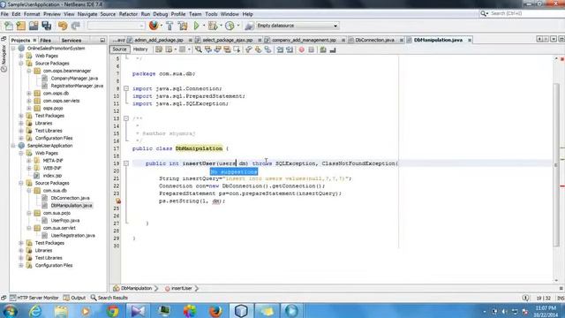
Task: Open the Empty datasource dropdown
Action: (297, 26)
